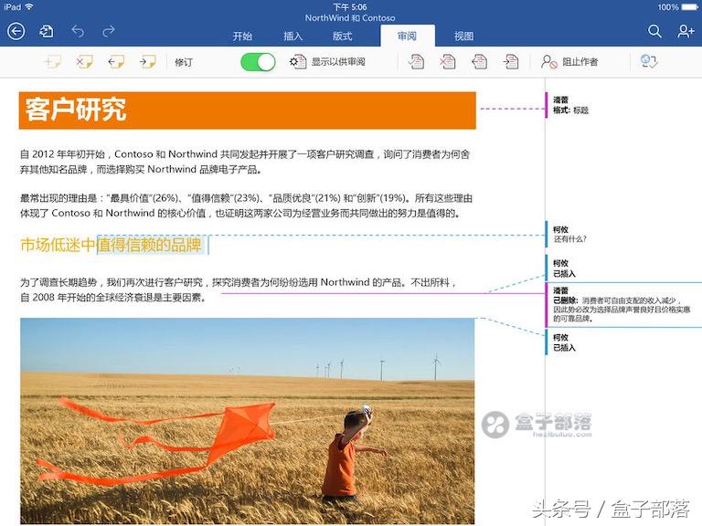Delete the selected comment

tap(84, 62)
